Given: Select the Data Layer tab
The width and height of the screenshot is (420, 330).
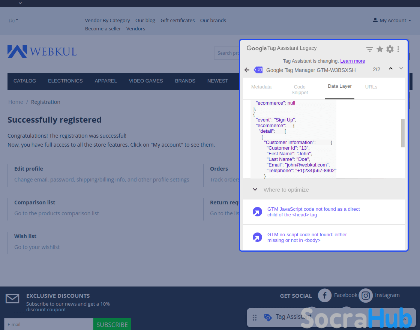Looking at the screenshot, I should (340, 86).
